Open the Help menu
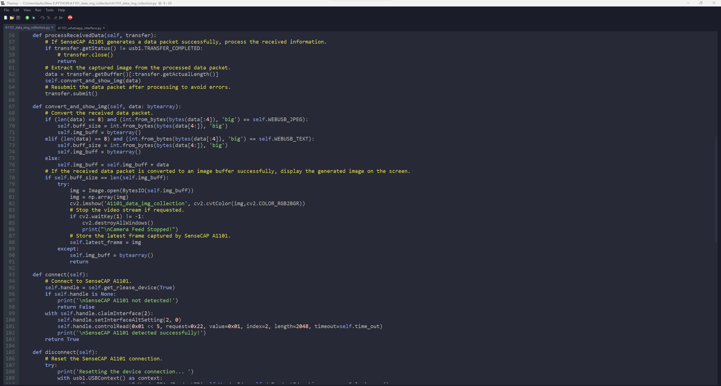Viewport: 721px width, 386px height. [x=61, y=10]
